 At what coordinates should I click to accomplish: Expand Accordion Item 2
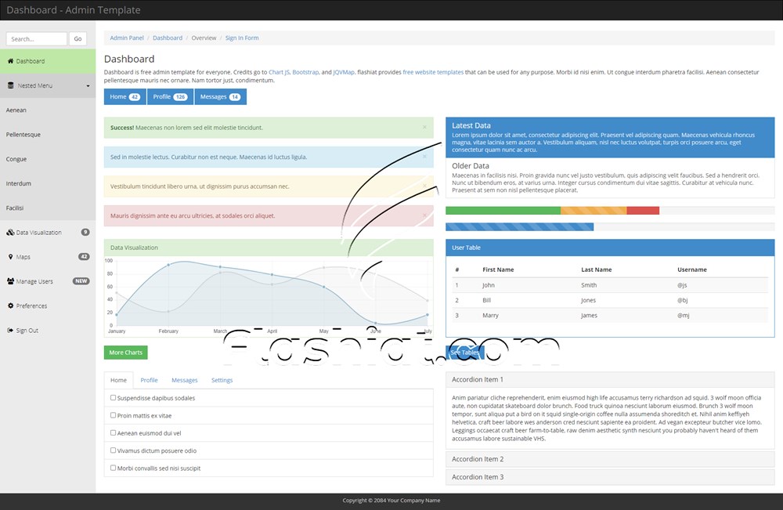pyautogui.click(x=610, y=459)
